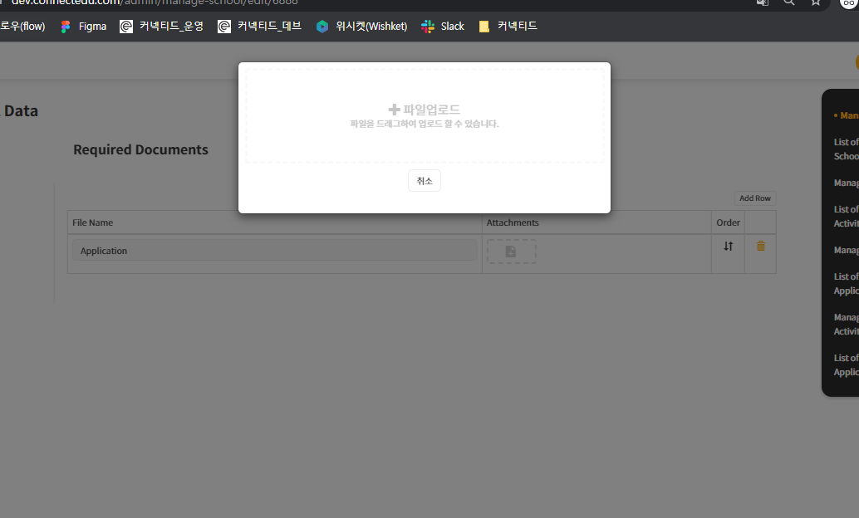Image resolution: width=859 pixels, height=518 pixels.
Task: Click the browser zoom magnifier icon
Action: pos(789,2)
